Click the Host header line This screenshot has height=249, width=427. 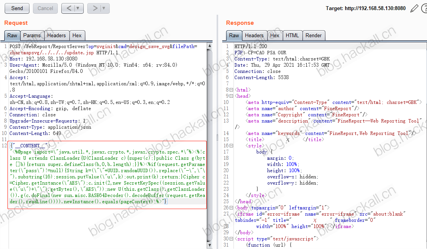tap(43, 59)
